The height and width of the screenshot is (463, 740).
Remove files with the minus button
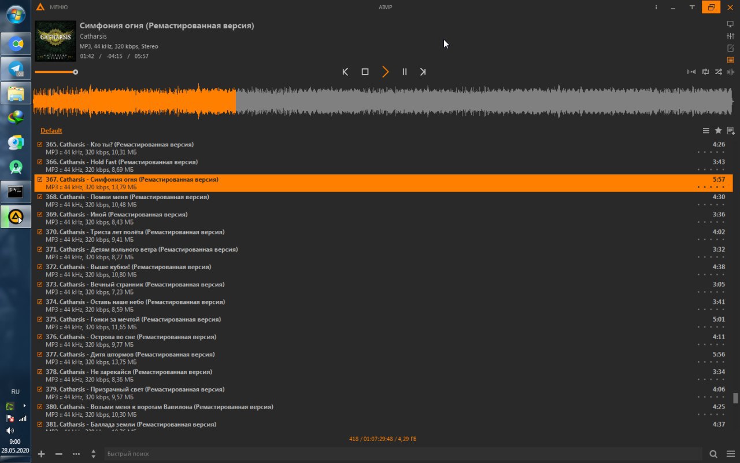(58, 454)
